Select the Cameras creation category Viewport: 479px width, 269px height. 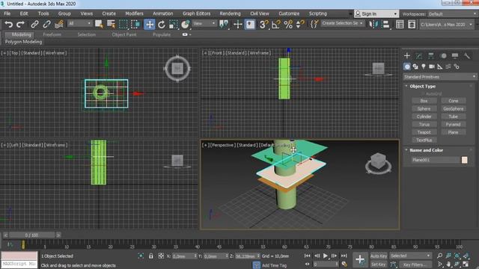pos(432,67)
